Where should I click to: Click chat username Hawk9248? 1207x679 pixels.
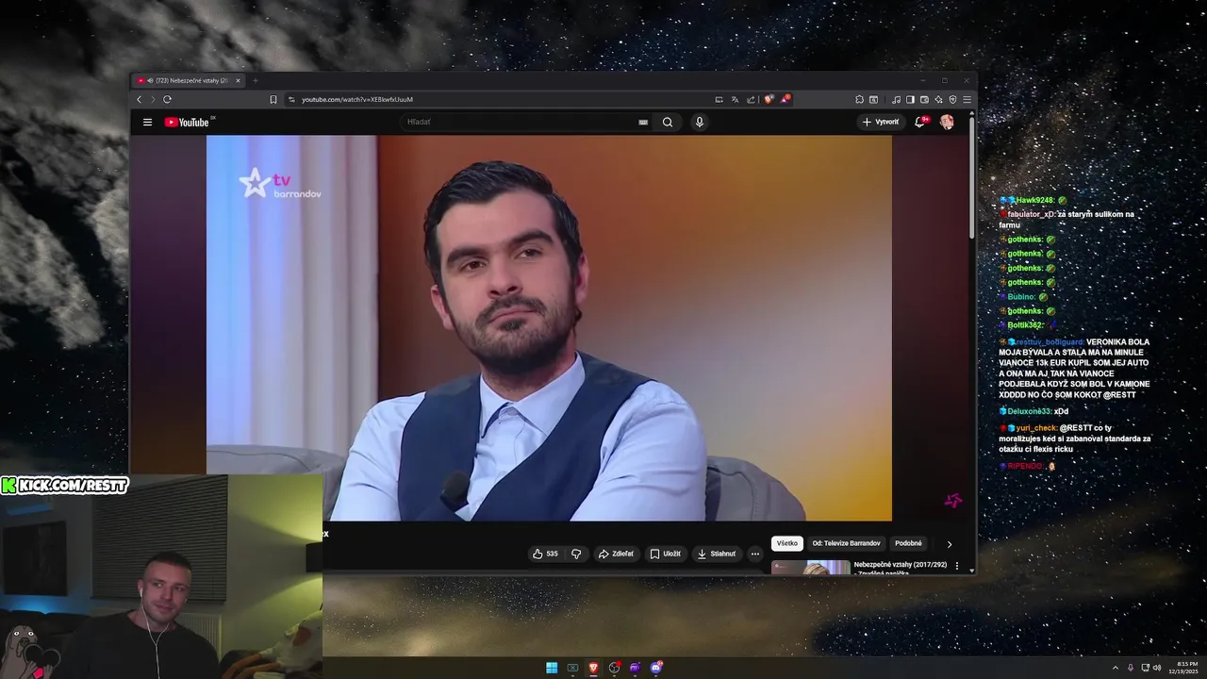(1034, 200)
